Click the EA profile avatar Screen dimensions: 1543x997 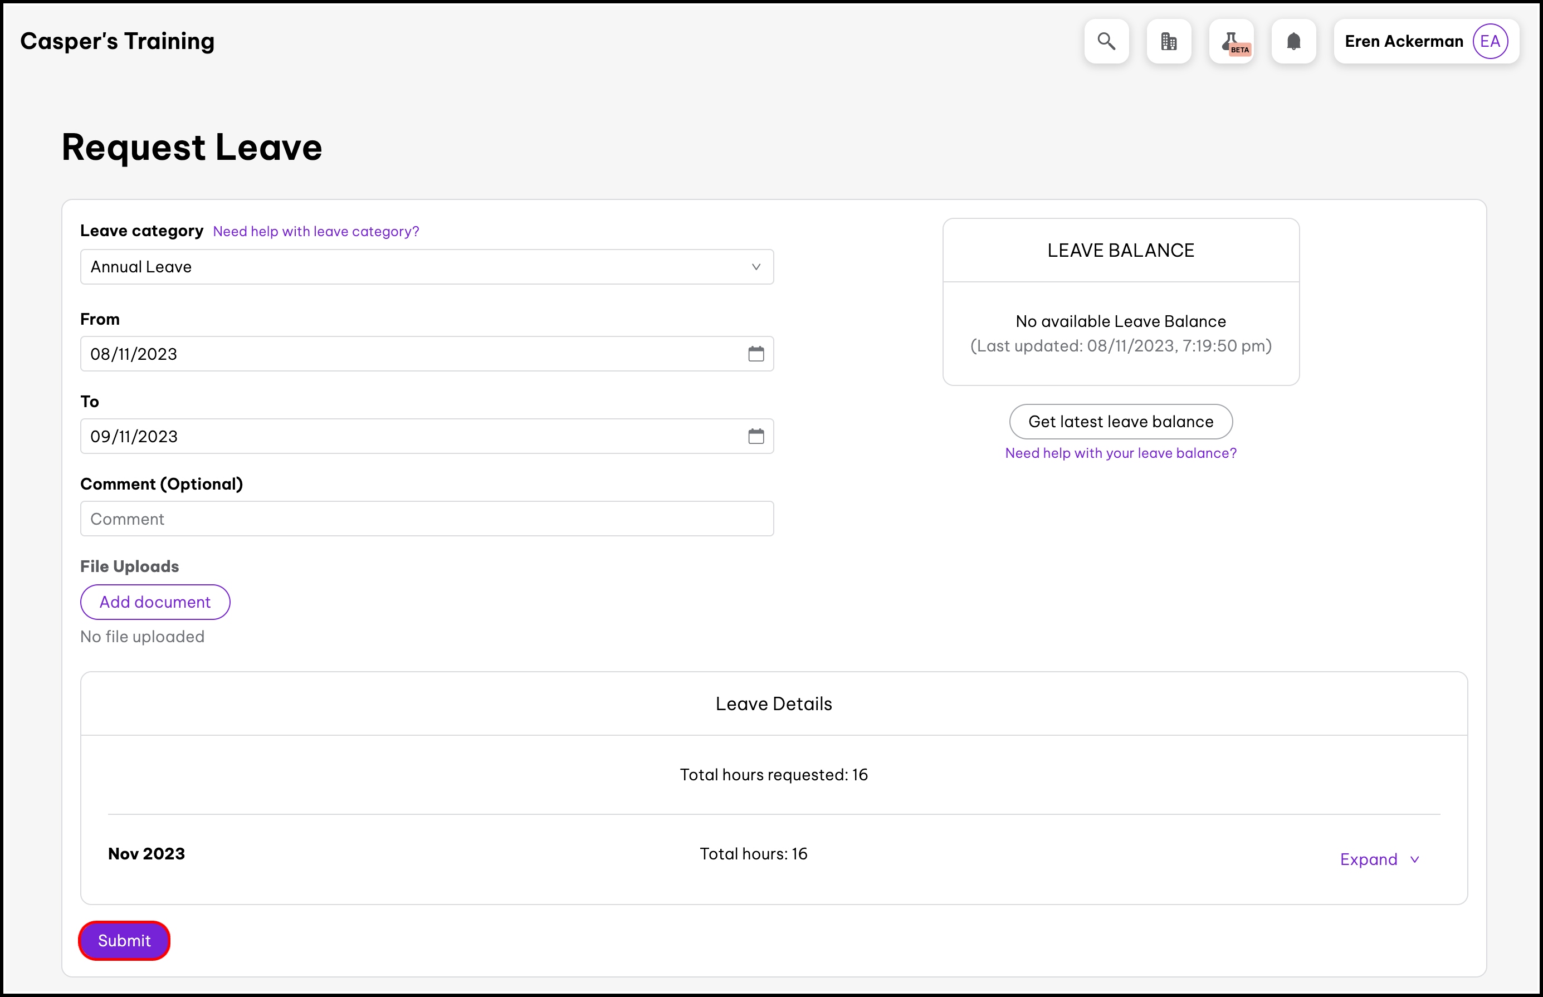click(1490, 41)
